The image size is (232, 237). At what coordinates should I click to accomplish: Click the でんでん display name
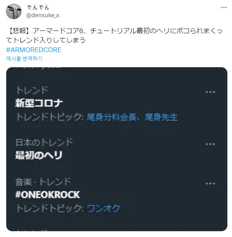pyautogui.click(x=38, y=7)
